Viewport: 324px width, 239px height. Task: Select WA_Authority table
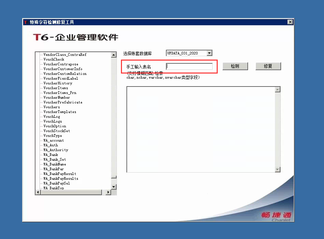(x=56, y=150)
